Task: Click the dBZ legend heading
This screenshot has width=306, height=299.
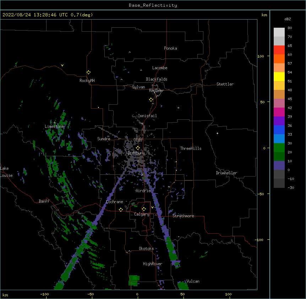Action: (288, 19)
